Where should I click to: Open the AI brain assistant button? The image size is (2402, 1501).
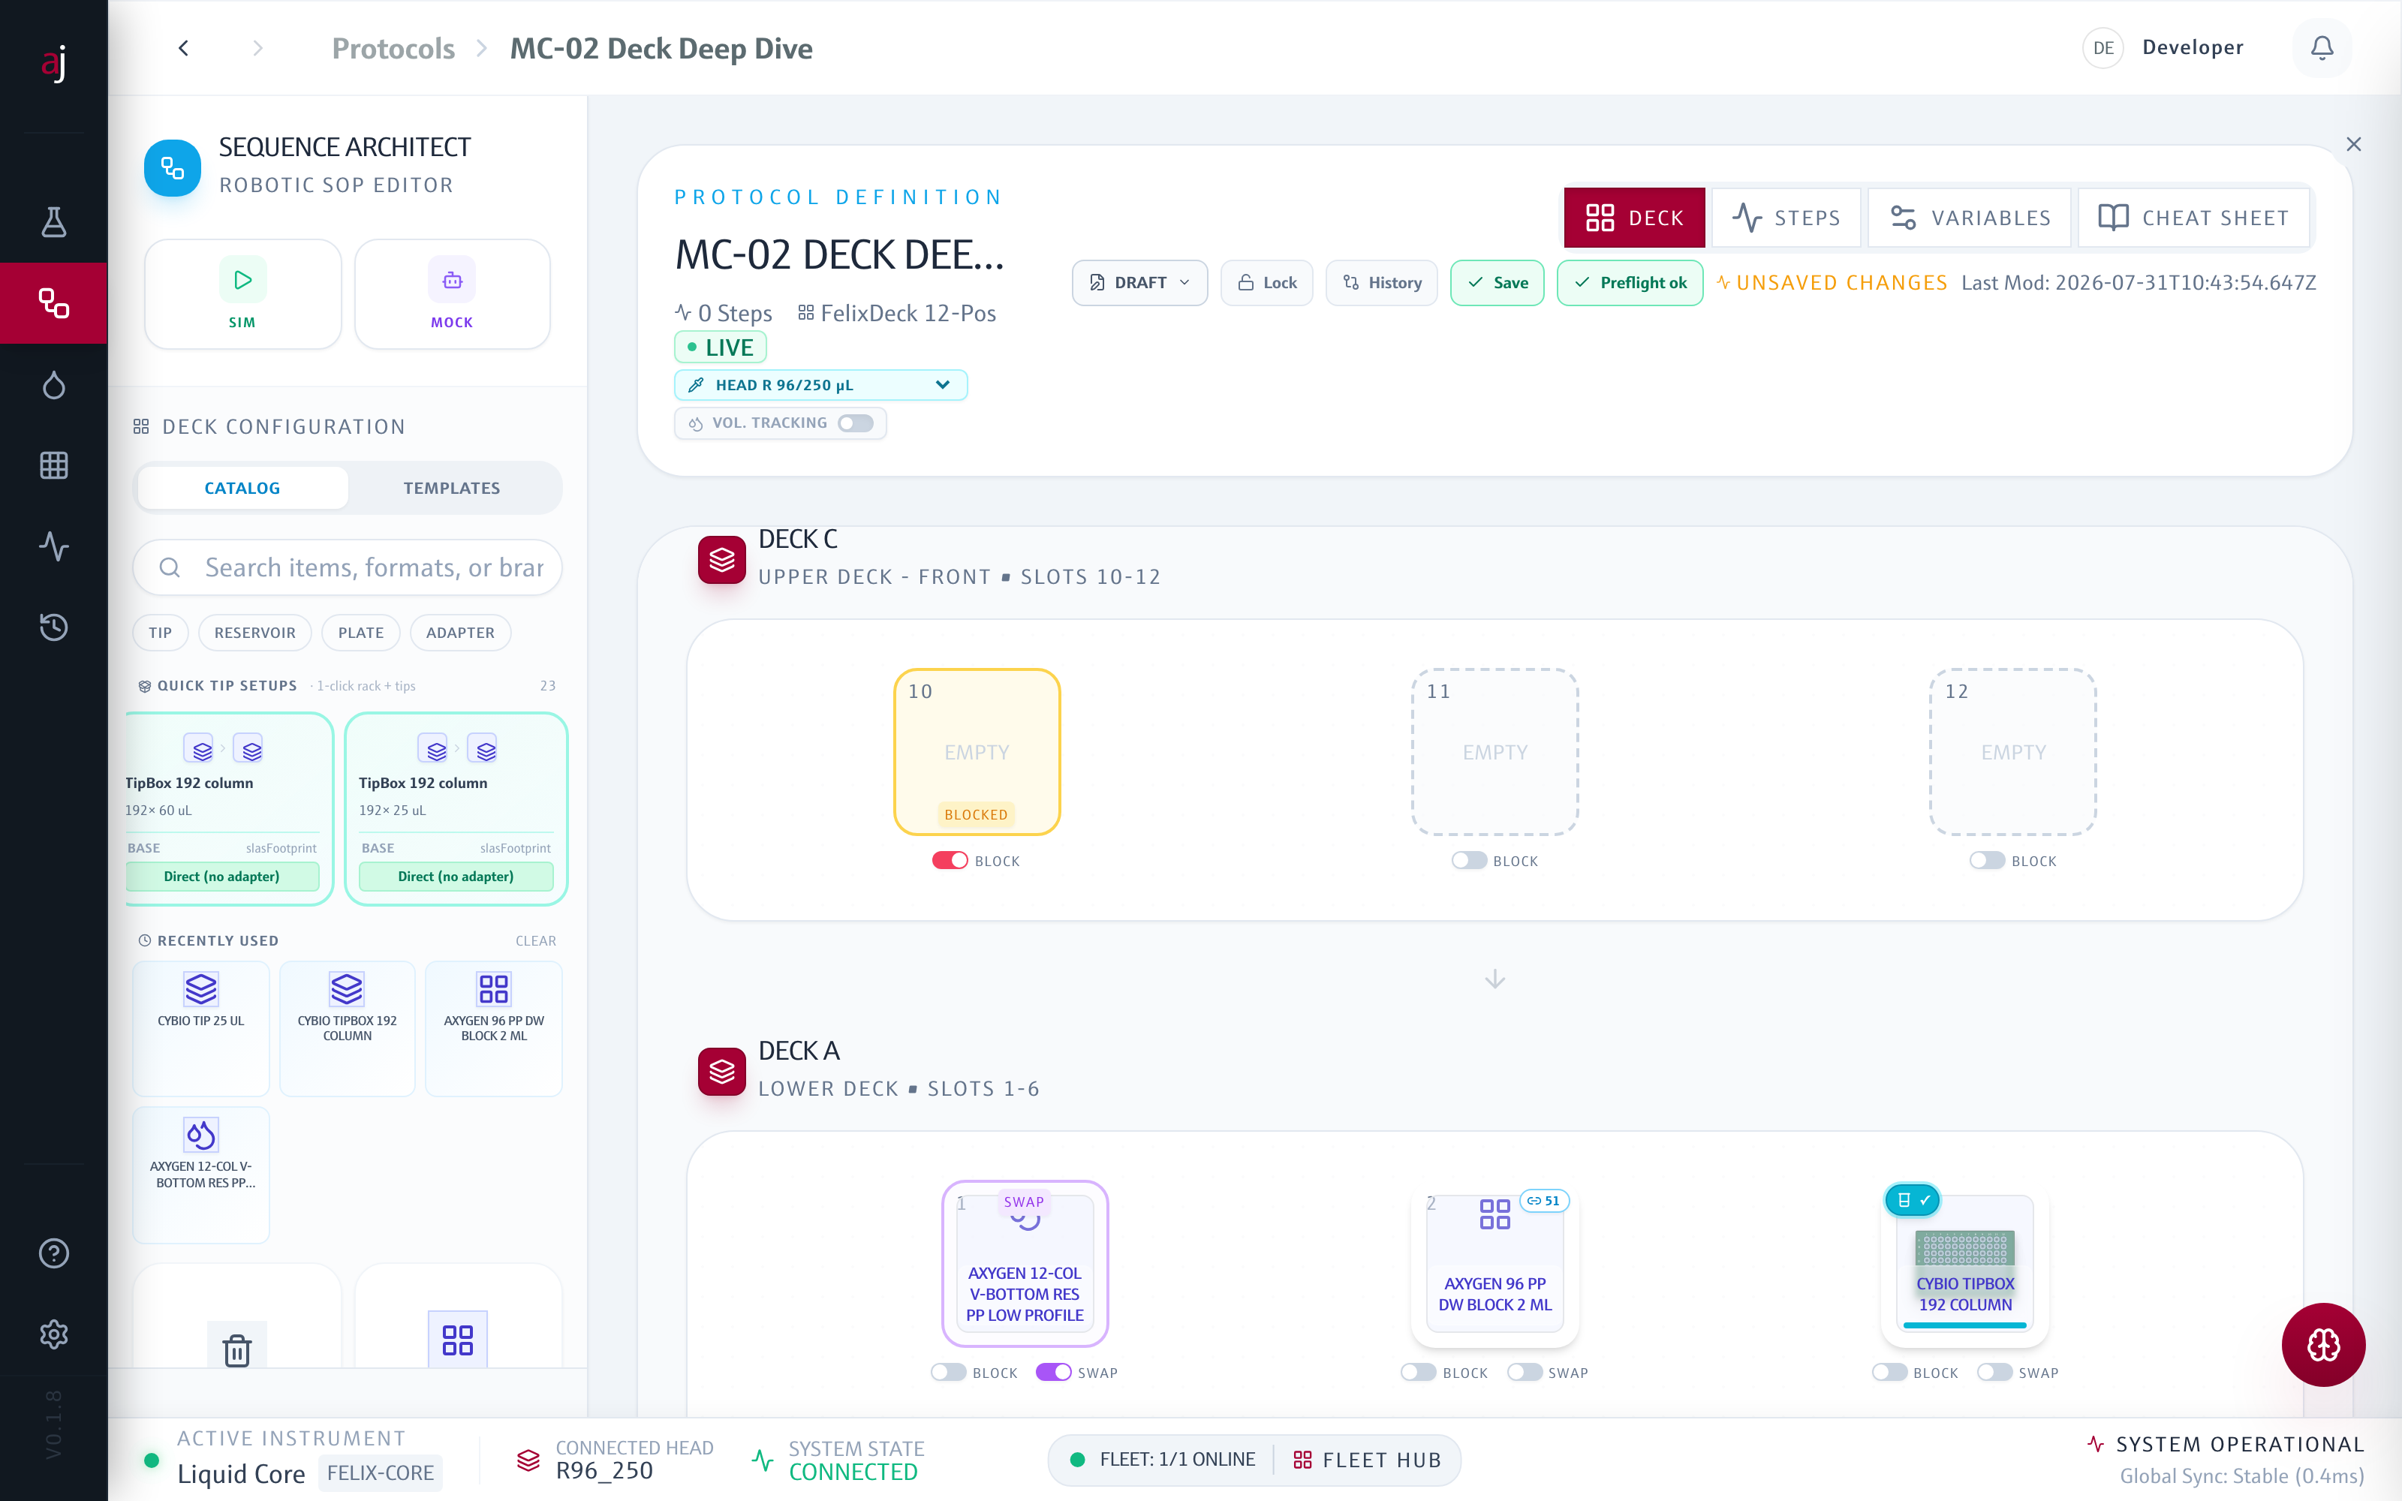tap(2322, 1344)
